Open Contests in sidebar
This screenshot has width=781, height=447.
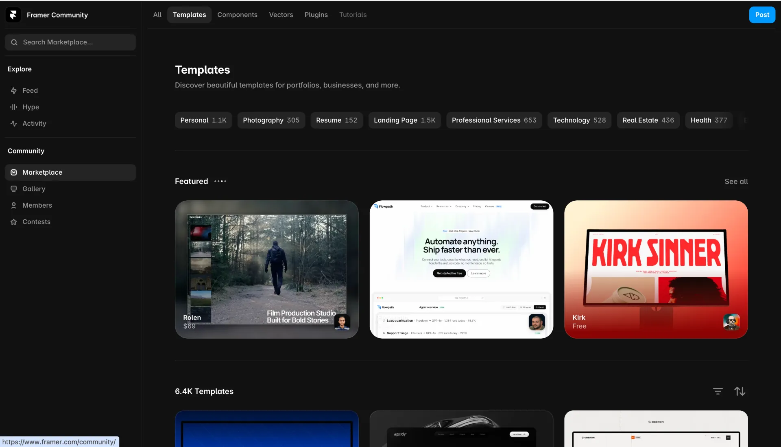[x=70, y=222]
